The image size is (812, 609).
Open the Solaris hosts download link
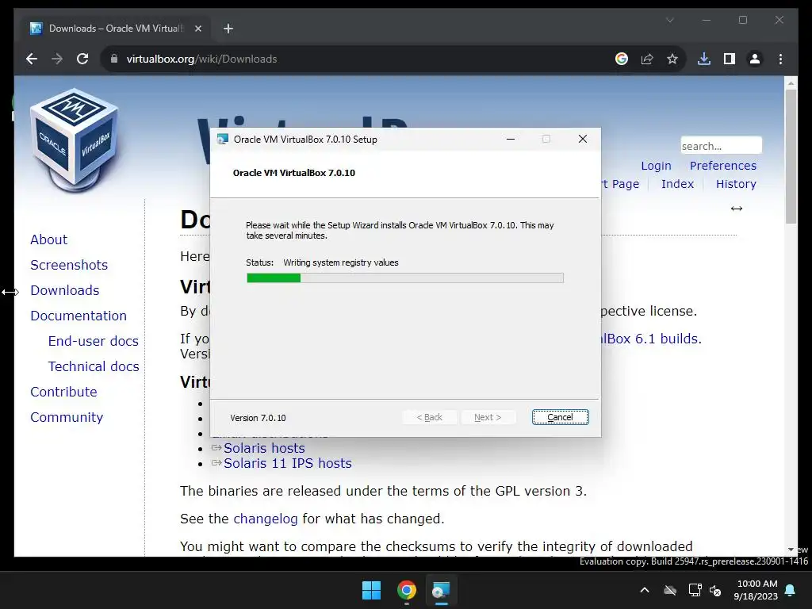coord(264,448)
